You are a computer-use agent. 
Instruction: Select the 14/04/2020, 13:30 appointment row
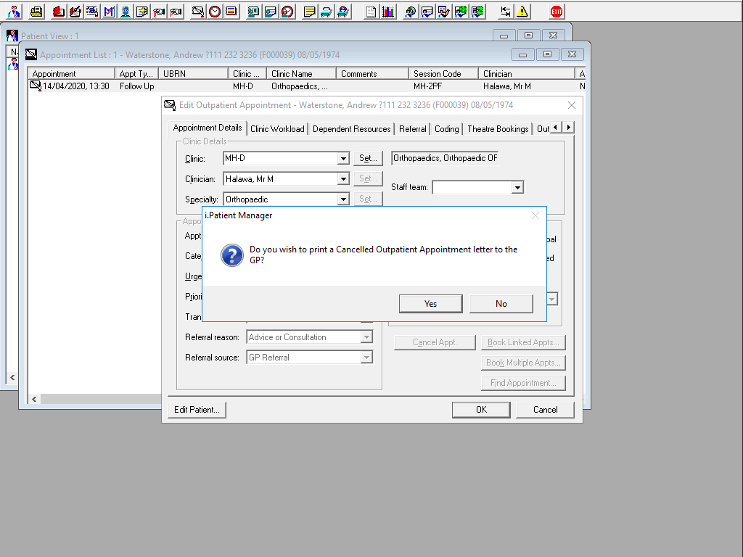point(306,86)
